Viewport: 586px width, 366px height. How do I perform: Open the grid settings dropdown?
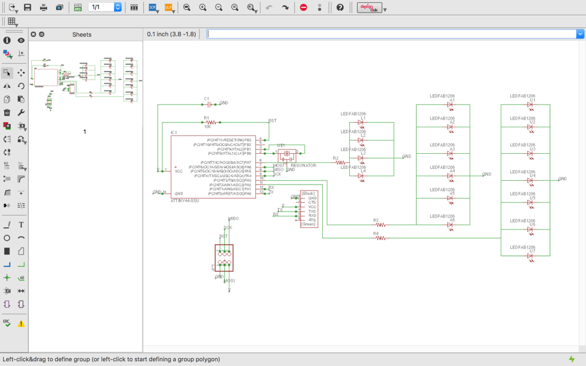pos(12,22)
